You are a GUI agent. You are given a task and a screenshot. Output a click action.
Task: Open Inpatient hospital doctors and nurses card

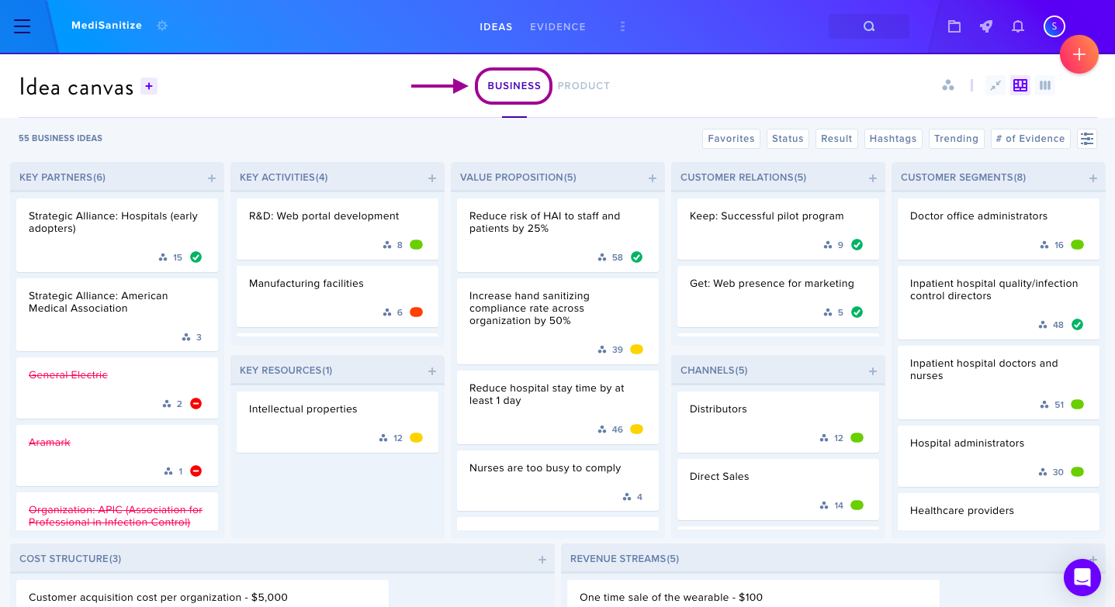pyautogui.click(x=999, y=382)
